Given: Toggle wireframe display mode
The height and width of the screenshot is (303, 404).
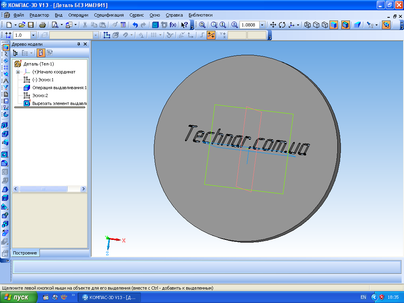Looking at the screenshot, I should click(307, 25).
